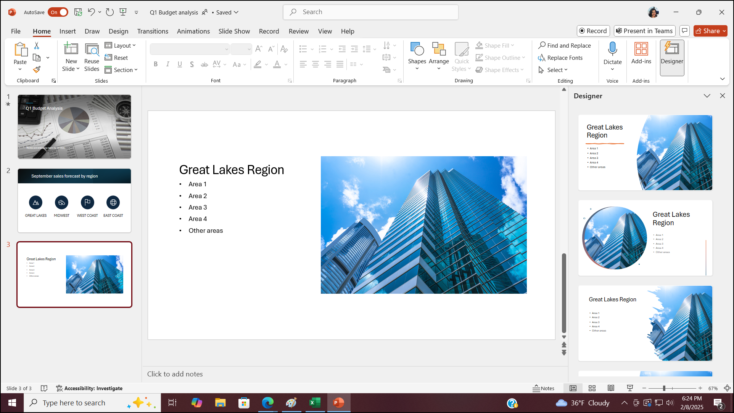The height and width of the screenshot is (413, 734).
Task: Toggle AutoSave off
Action: tap(58, 12)
